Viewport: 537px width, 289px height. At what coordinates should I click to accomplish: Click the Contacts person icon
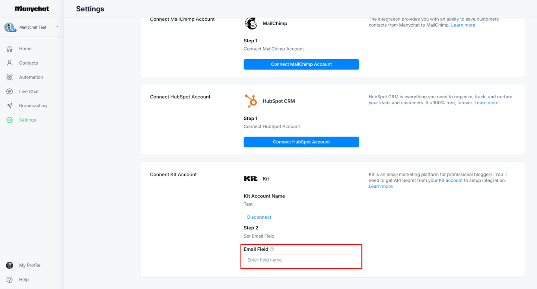pyautogui.click(x=10, y=63)
